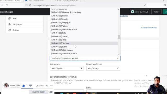
Task: Click the SUBSCRIBED button
Action: click(x=38, y=92)
